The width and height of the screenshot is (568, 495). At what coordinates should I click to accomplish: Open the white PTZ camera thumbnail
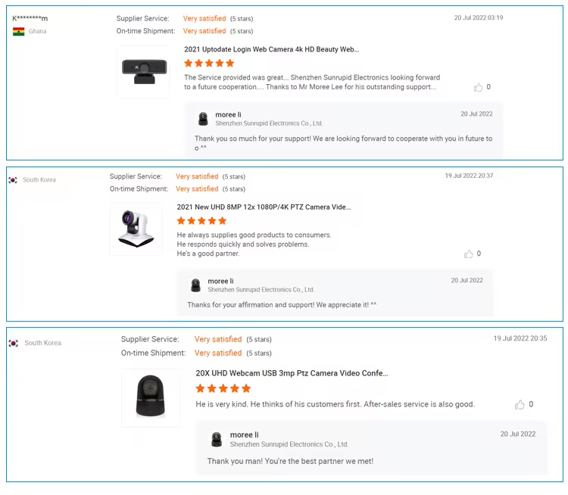136,229
